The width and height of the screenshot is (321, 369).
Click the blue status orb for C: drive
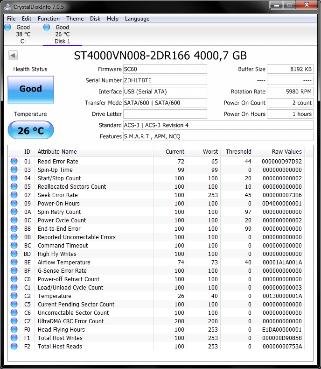pos(8,27)
